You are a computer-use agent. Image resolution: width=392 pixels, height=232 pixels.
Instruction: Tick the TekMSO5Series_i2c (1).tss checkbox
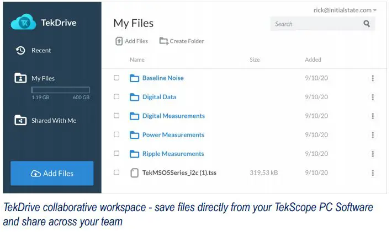click(x=116, y=172)
